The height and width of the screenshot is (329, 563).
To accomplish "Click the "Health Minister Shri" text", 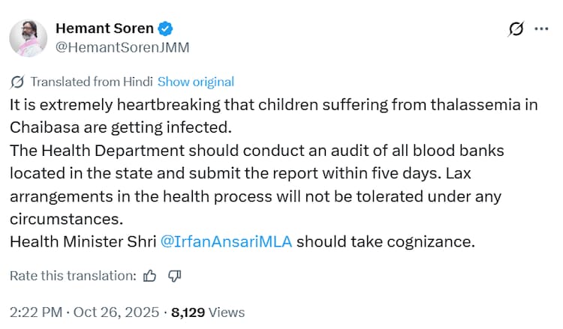I will (81, 241).
